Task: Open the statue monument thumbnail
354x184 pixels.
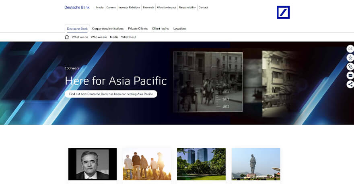Action: click(x=255, y=164)
